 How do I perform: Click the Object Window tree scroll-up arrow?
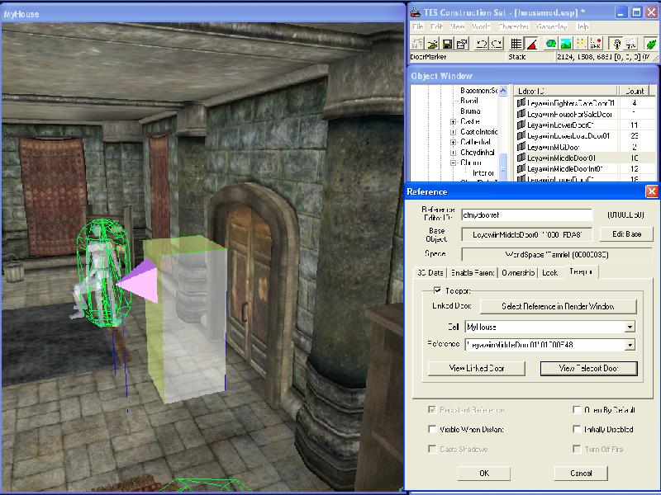[x=503, y=91]
